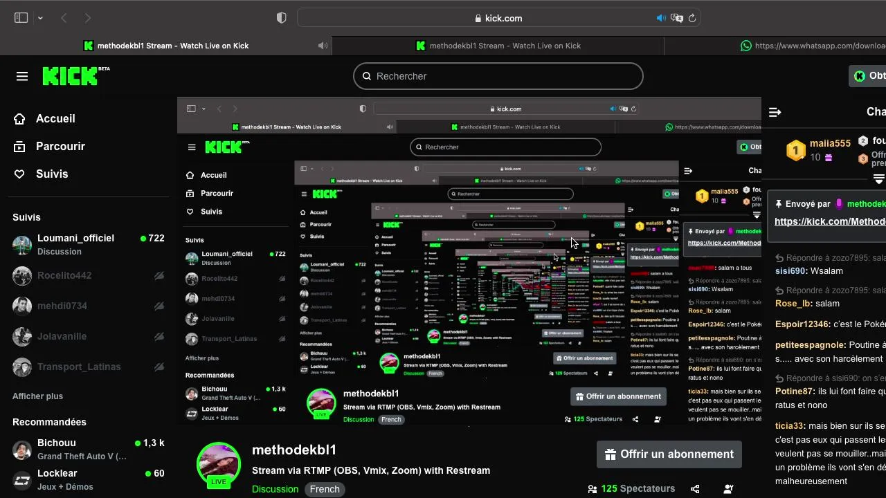Open the Discussion category link
Image resolution: width=886 pixels, height=498 pixels.
pyautogui.click(x=275, y=489)
